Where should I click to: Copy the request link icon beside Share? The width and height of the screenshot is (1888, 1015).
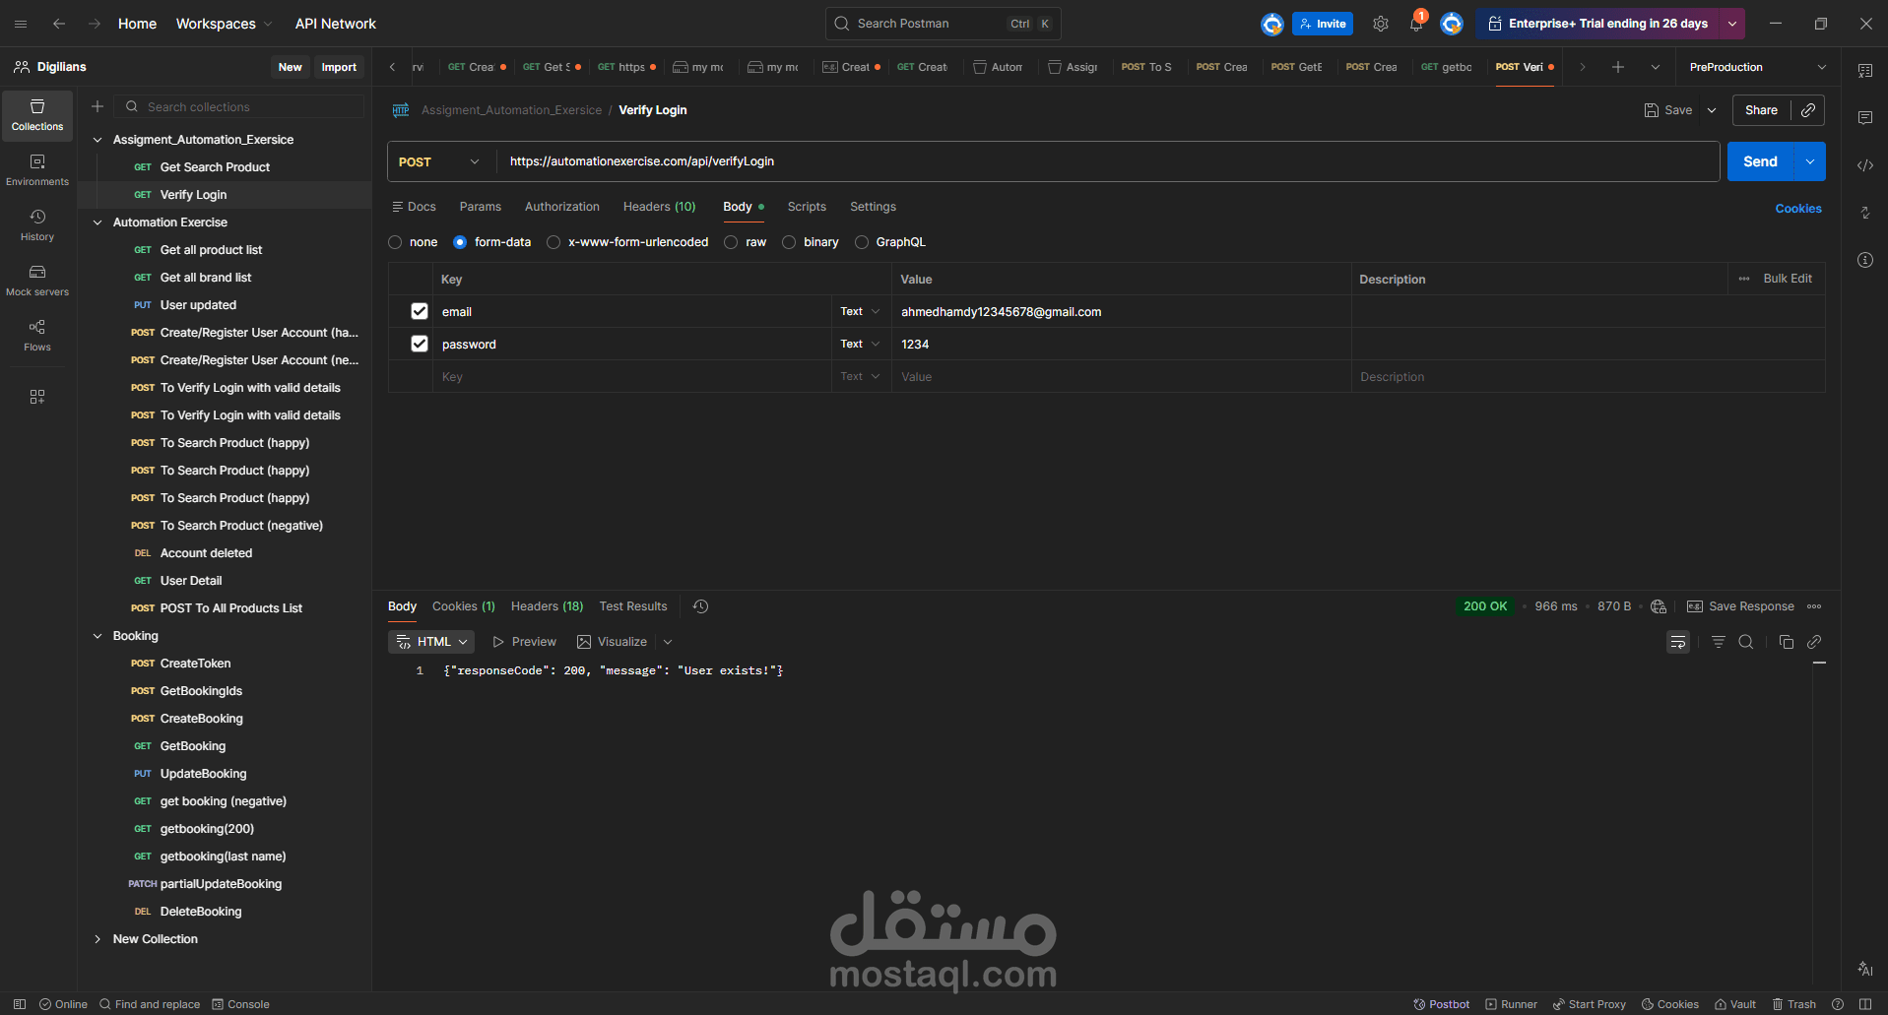click(x=1808, y=110)
